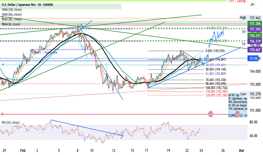Select the SMA (8, close) indicator legend
This screenshot has height=155, width=263.
(11, 24)
